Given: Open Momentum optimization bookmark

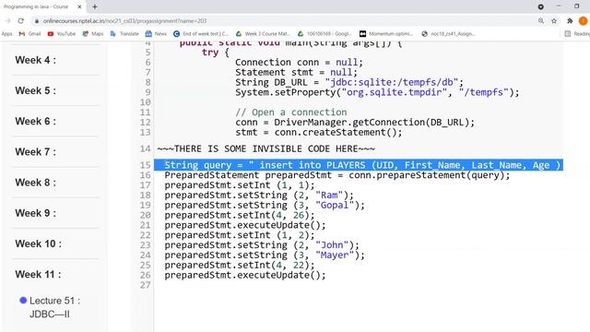Looking at the screenshot, I should [x=386, y=34].
